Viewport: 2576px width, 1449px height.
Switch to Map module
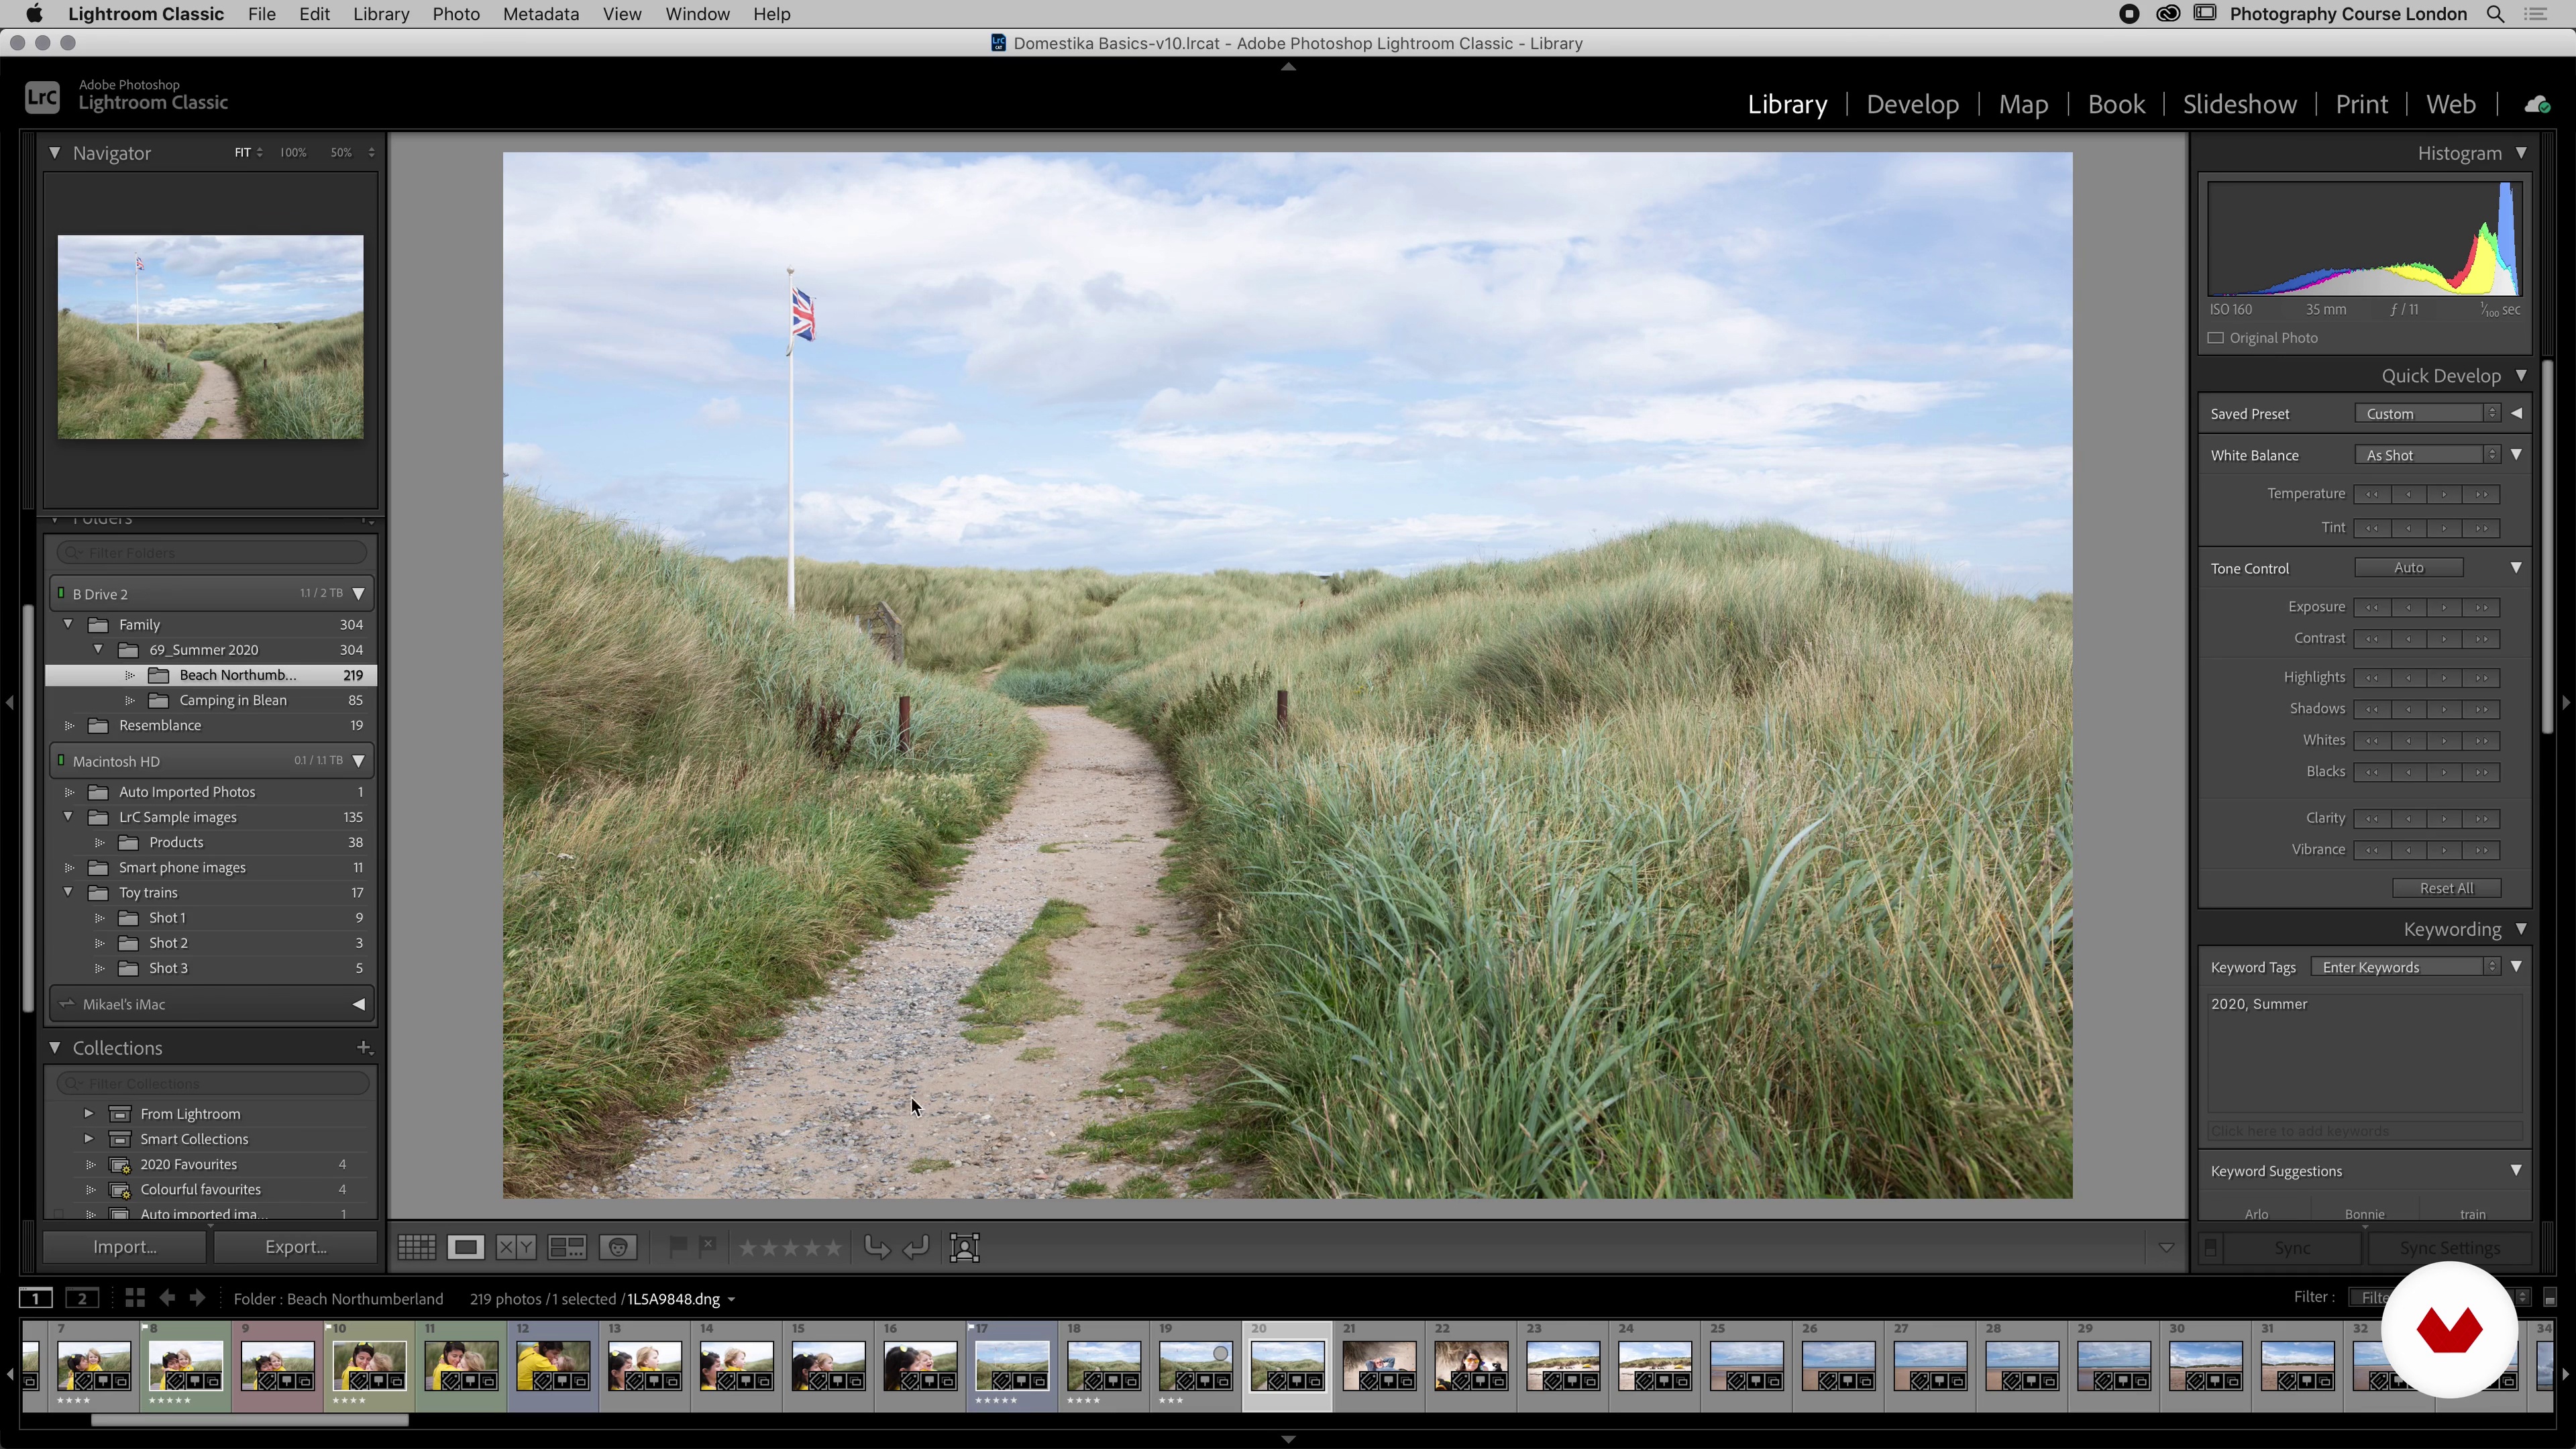pyautogui.click(x=2023, y=104)
